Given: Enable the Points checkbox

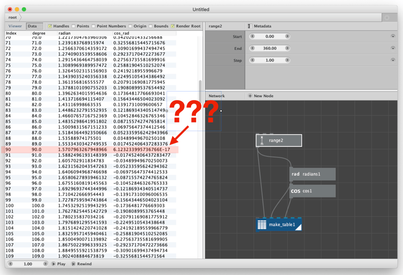Looking at the screenshot, I should 73,26.
